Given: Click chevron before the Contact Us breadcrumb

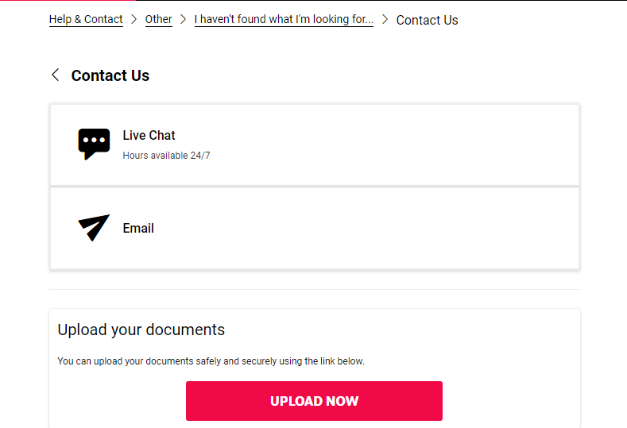Looking at the screenshot, I should coord(385,19).
